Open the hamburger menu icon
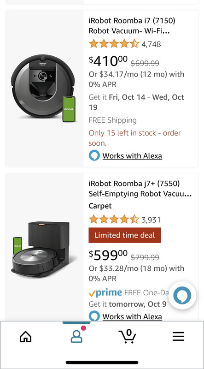 pyautogui.click(x=178, y=337)
